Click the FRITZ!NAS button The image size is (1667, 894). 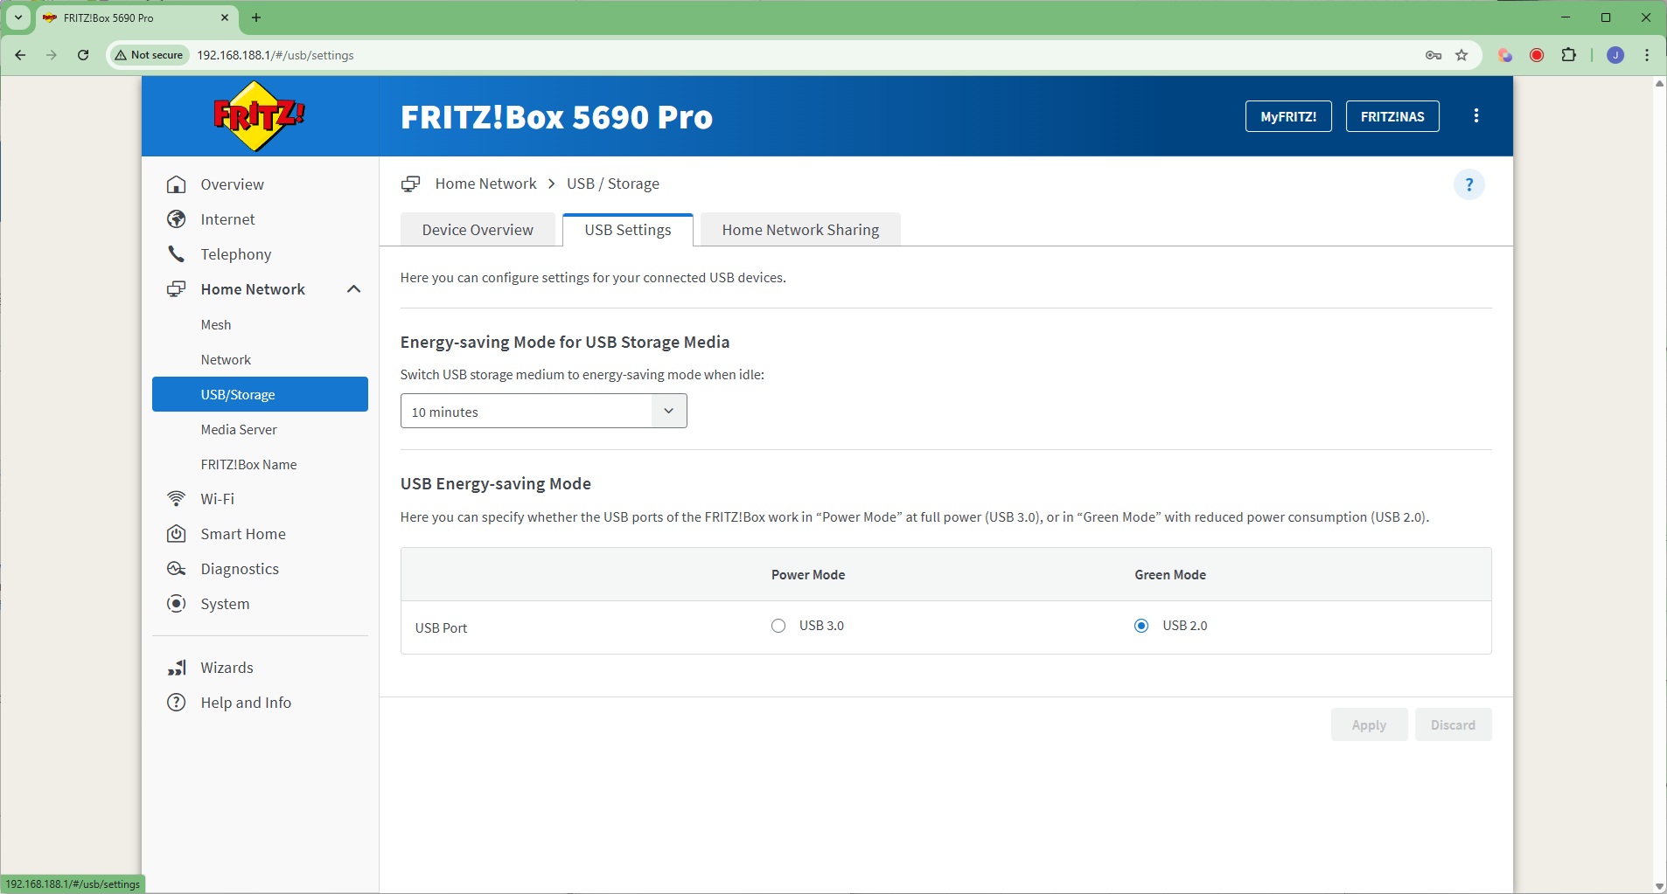click(1392, 116)
